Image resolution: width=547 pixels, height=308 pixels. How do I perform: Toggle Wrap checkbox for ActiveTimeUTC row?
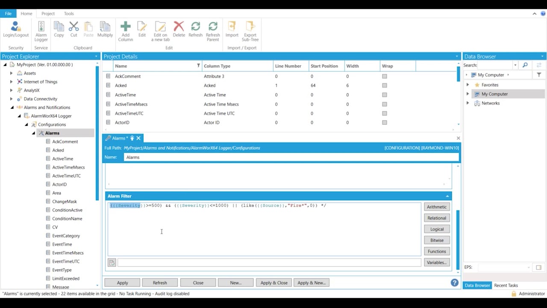coord(385,113)
